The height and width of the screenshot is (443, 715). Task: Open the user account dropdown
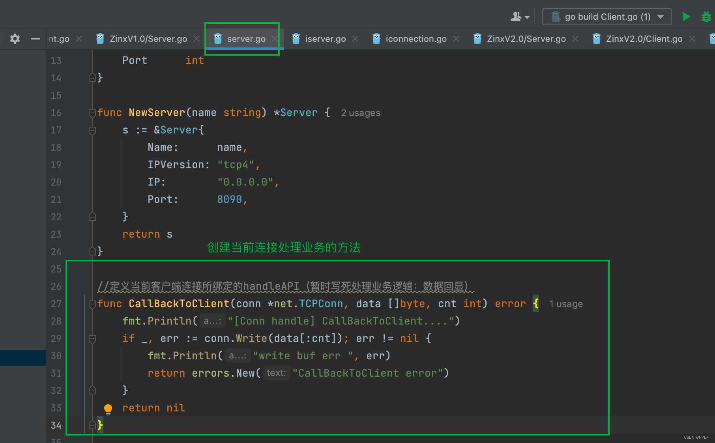click(x=520, y=17)
